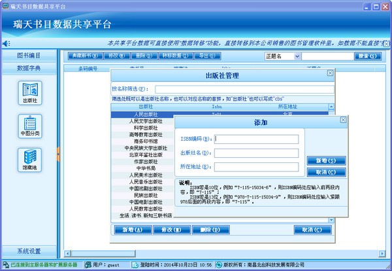The width and height of the screenshot is (392, 271).
Task: Click 新增(A) in publisher management dialog
Action: 133,230
